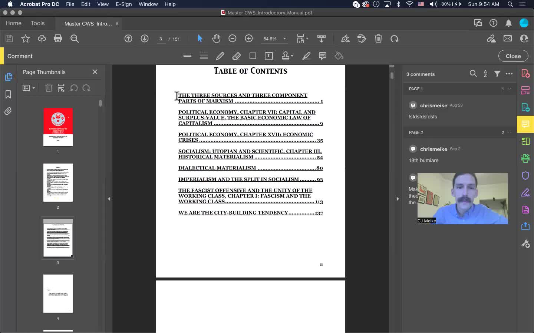534x333 pixels.
Task: Add bookmark star icon in toolbar
Action: [x=25, y=38]
